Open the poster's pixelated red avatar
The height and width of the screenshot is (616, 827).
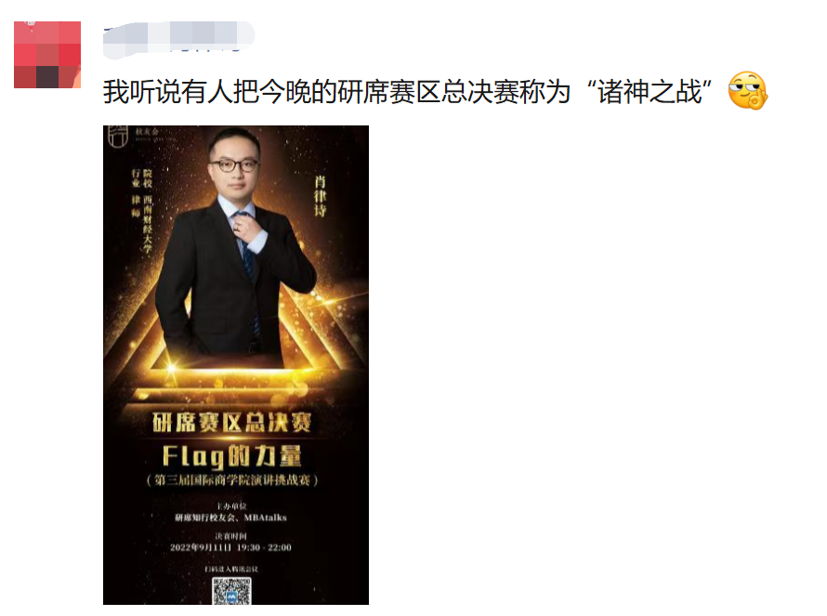(47, 54)
